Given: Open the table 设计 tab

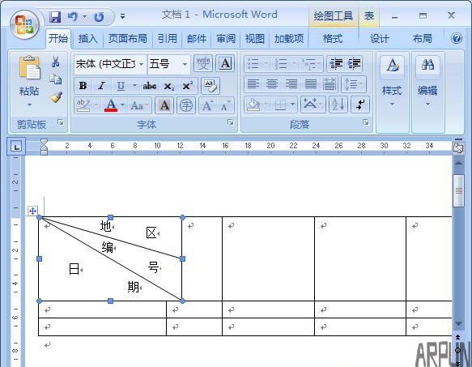Looking at the screenshot, I should 379,39.
